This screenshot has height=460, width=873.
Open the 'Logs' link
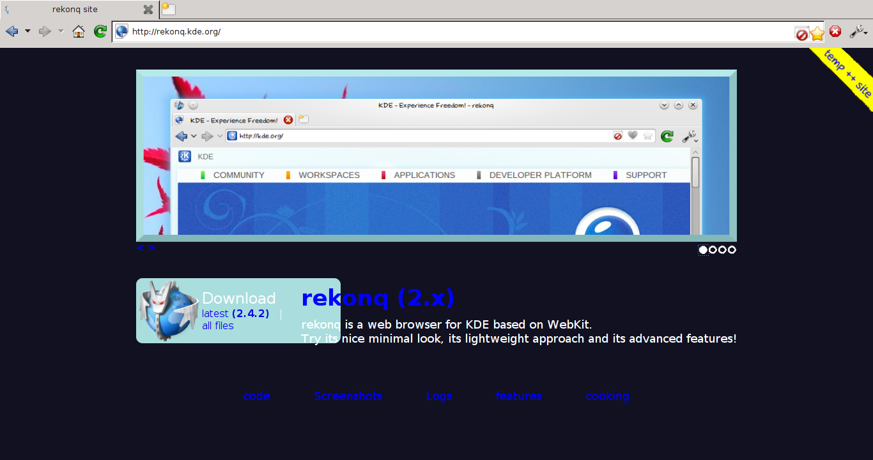tap(439, 396)
